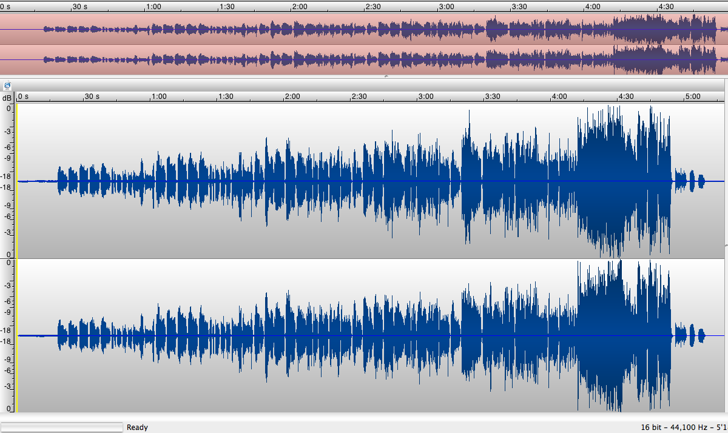Click the audio document icon above the dB label
The width and height of the screenshot is (728, 433).
point(7,86)
